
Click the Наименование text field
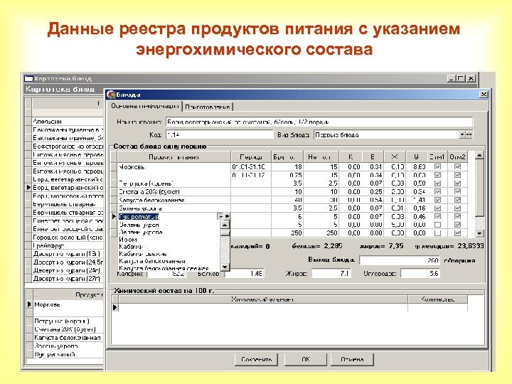point(319,122)
